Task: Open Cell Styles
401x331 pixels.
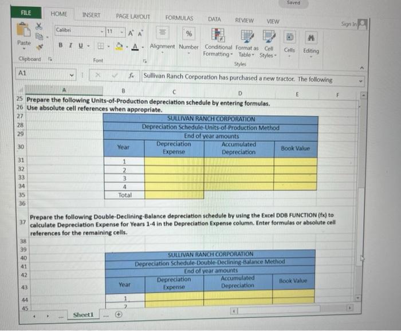Action: (x=268, y=44)
